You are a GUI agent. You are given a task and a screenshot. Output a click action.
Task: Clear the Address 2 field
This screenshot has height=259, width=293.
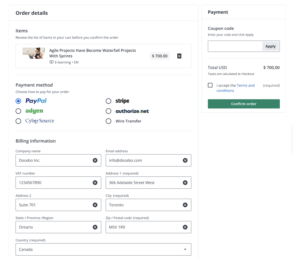95,205
